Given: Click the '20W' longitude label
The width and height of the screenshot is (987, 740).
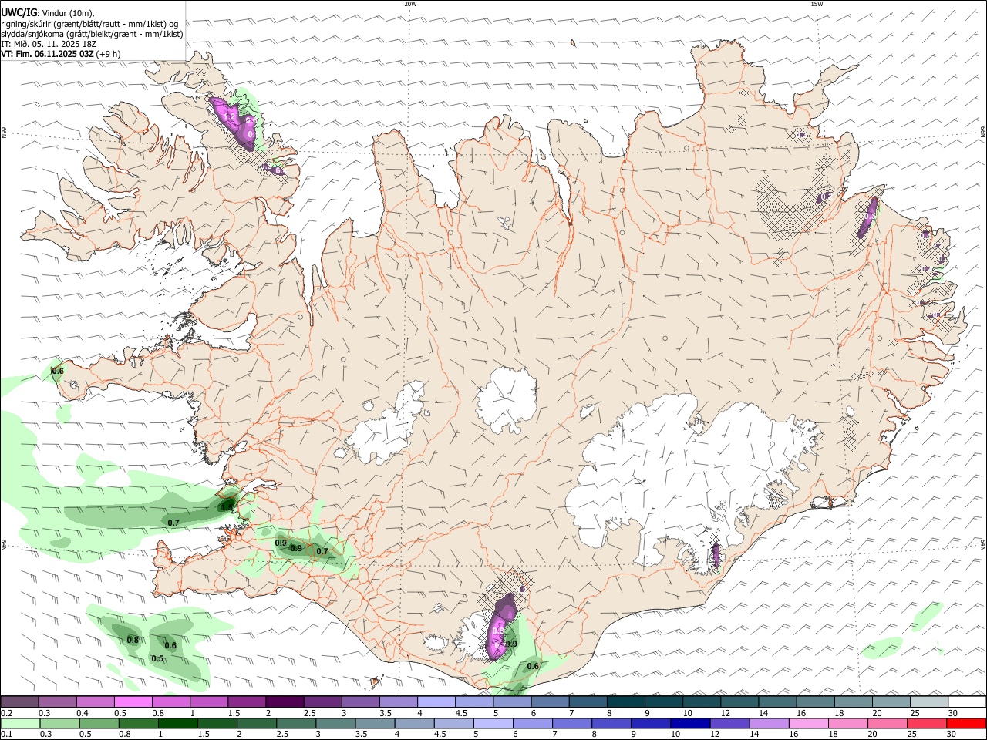Looking at the screenshot, I should (410, 4).
